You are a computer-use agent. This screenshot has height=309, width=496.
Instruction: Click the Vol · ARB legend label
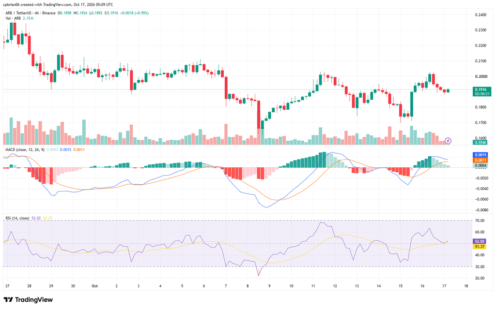coord(13,18)
